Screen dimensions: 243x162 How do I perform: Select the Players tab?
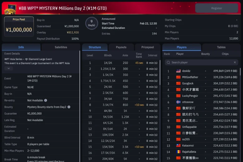coord(182,47)
